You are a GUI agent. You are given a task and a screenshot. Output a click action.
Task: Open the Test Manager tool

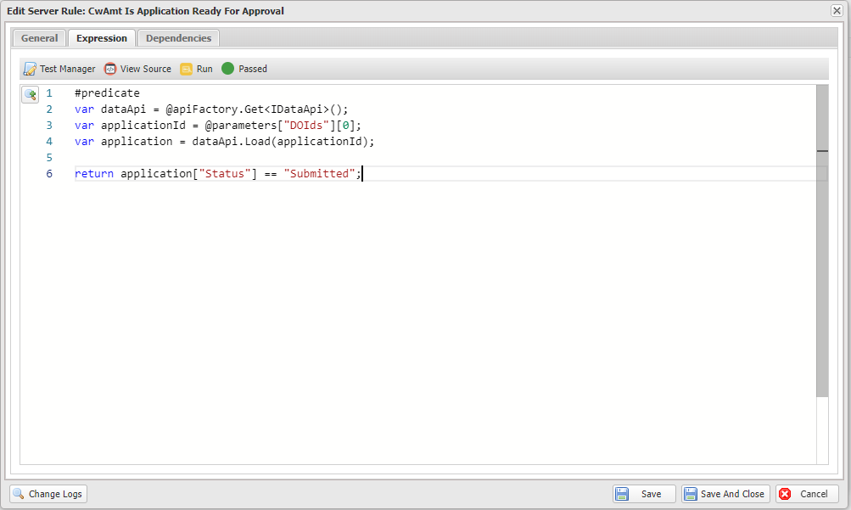(59, 69)
